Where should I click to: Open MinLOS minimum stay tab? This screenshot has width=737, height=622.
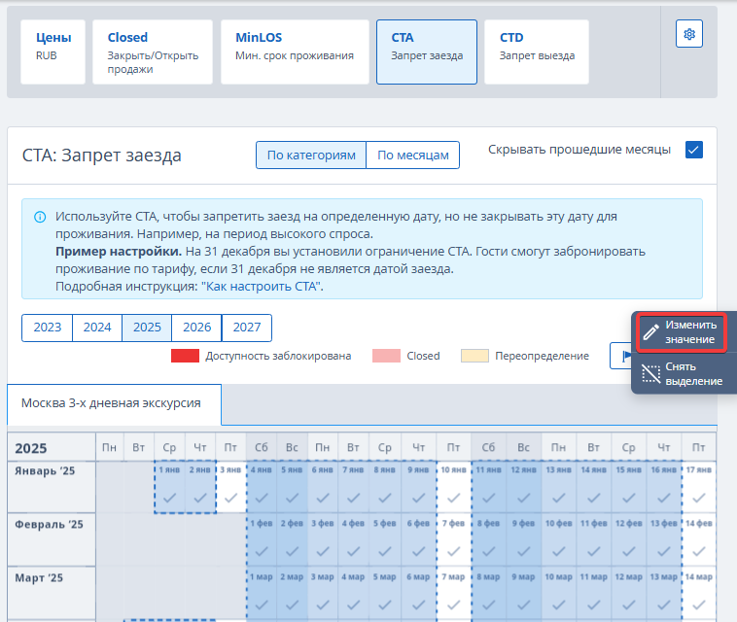pos(296,52)
